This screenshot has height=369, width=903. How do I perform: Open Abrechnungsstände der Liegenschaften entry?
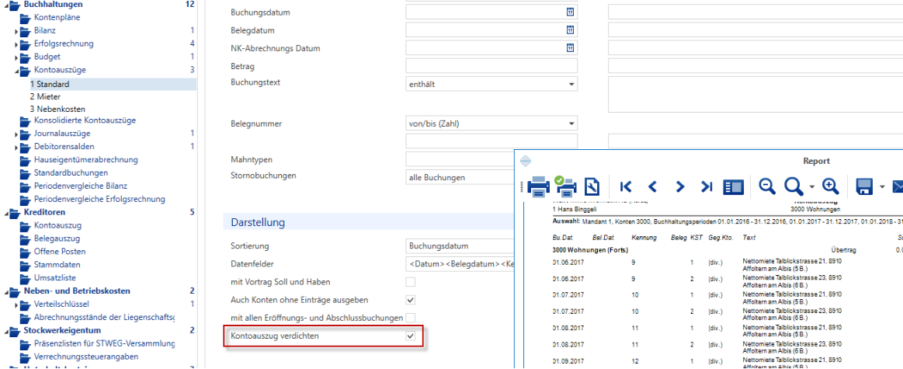[105, 318]
